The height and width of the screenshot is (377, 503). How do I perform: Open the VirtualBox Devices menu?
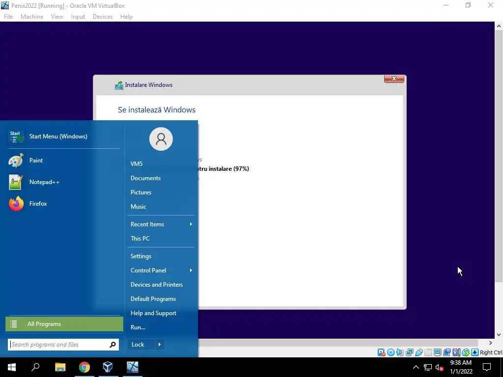103,17
